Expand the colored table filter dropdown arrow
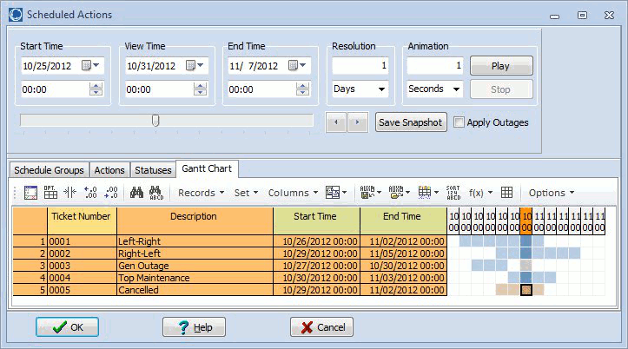Viewport: 628px width, 349px height. click(x=436, y=193)
